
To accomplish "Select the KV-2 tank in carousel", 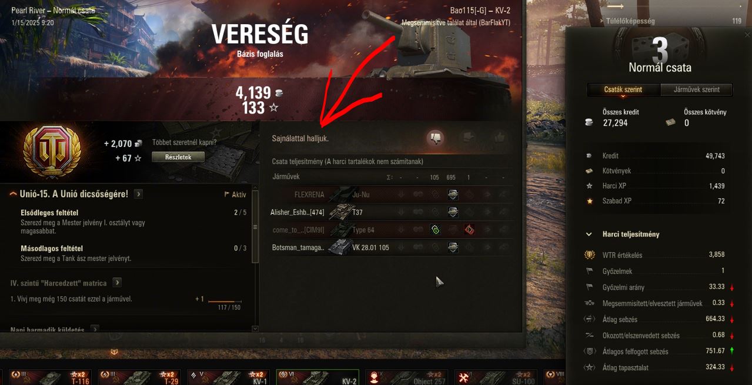I will tap(317, 377).
